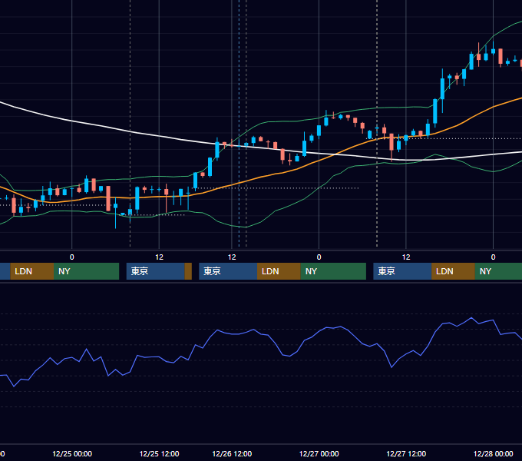
Task: Click the LDN session block before 12/27 00:00
Action: (279, 271)
